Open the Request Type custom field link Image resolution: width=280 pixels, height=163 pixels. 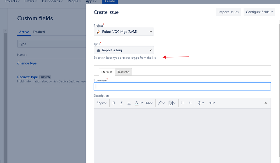coord(27,77)
